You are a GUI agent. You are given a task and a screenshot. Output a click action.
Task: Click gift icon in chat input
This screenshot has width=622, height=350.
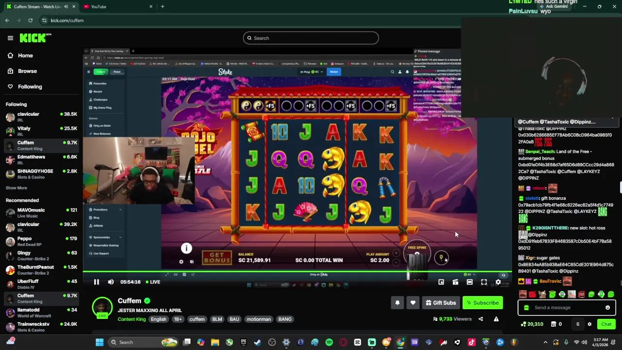tap(527, 308)
